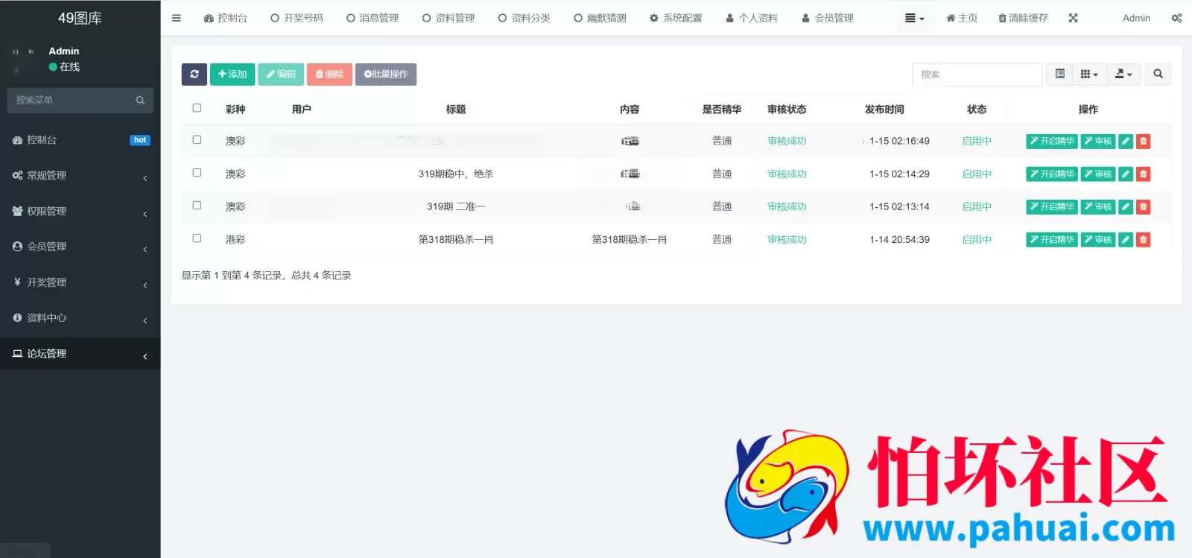Check the checkbox for 02:16:49 row
1192x558 pixels.
tap(197, 140)
